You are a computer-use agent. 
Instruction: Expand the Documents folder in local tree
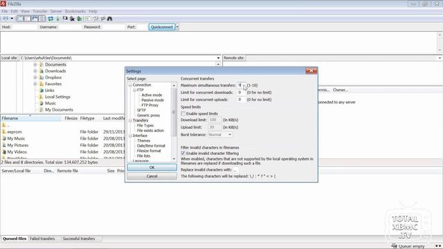35,64
